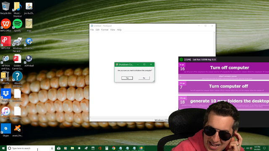The image size is (269, 151).
Task: Select the map file icon
Action: (29, 25)
